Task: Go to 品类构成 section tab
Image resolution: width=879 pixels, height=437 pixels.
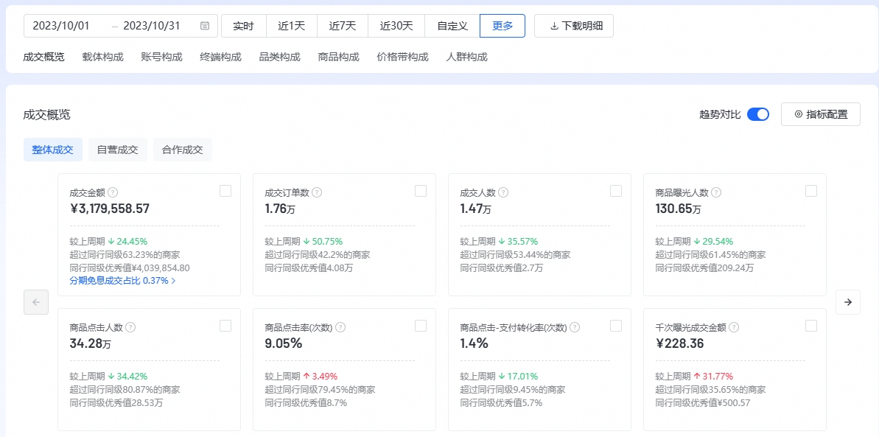Action: tap(279, 57)
